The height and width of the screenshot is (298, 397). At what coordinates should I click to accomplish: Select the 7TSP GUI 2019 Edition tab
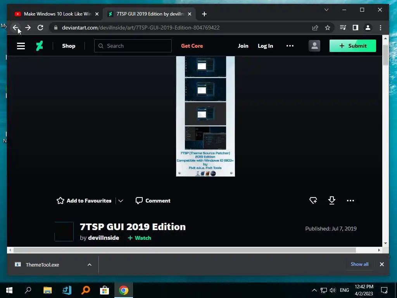tap(149, 14)
